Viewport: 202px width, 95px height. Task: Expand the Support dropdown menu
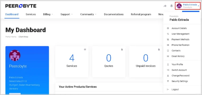[x=67, y=14]
